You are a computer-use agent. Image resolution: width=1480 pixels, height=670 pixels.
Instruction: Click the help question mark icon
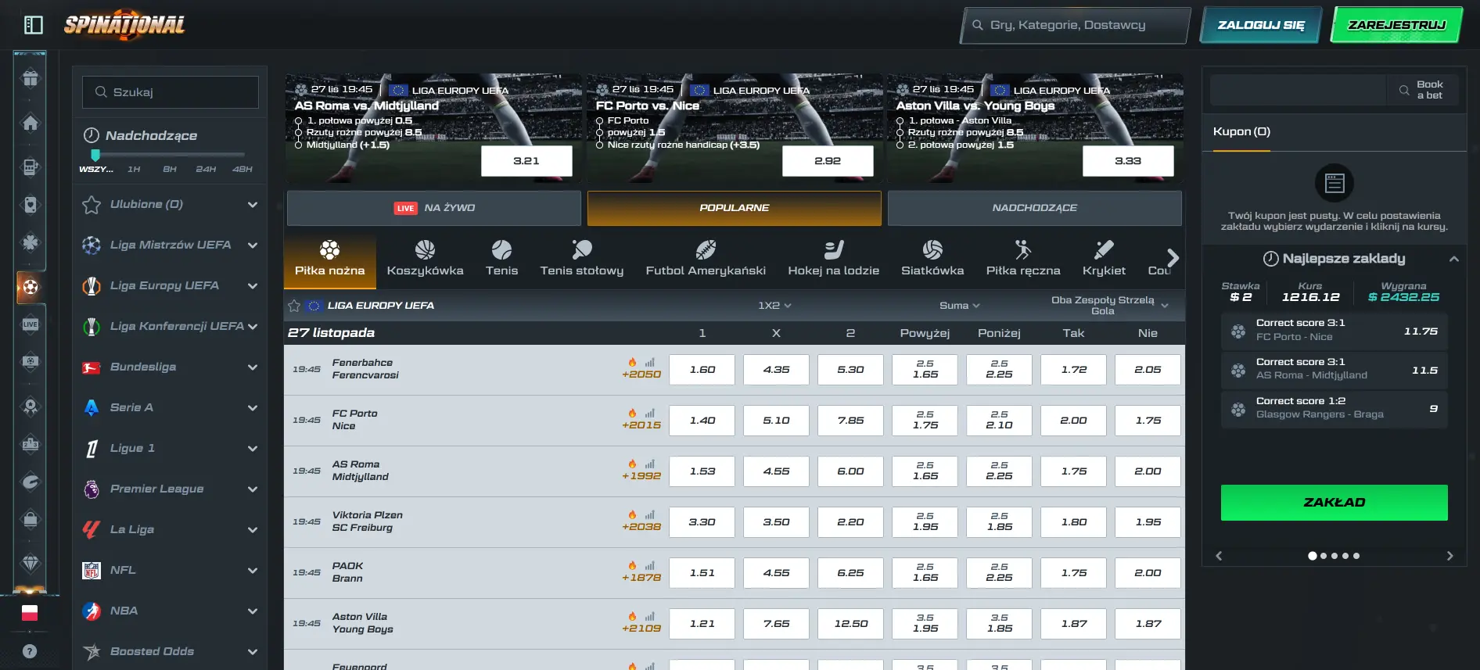30,651
